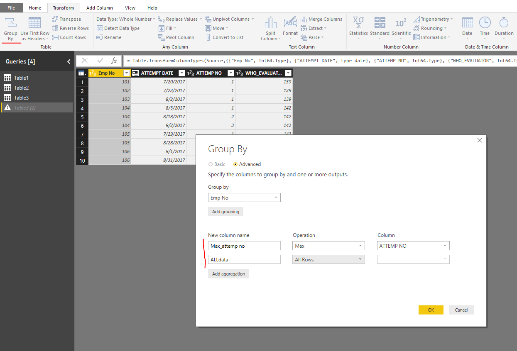This screenshot has height=351, width=517.
Task: Click Replace Values tool
Action: [180, 19]
